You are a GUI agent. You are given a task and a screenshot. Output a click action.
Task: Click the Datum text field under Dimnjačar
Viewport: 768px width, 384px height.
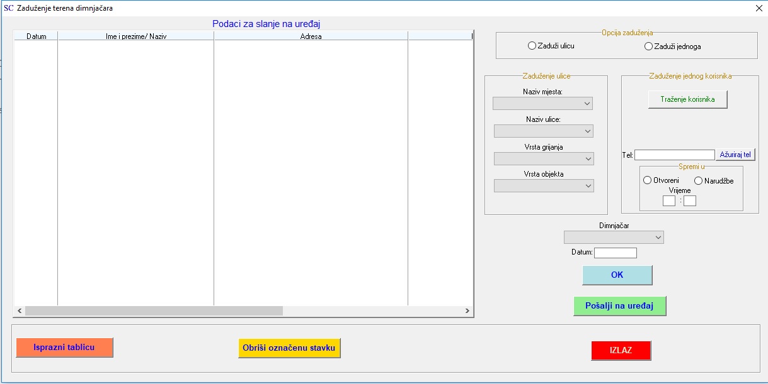coord(616,253)
